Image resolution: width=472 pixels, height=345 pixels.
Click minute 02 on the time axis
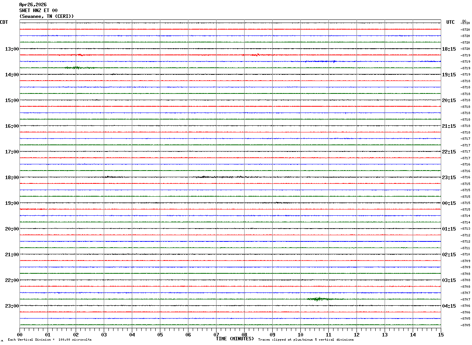pos(76,334)
